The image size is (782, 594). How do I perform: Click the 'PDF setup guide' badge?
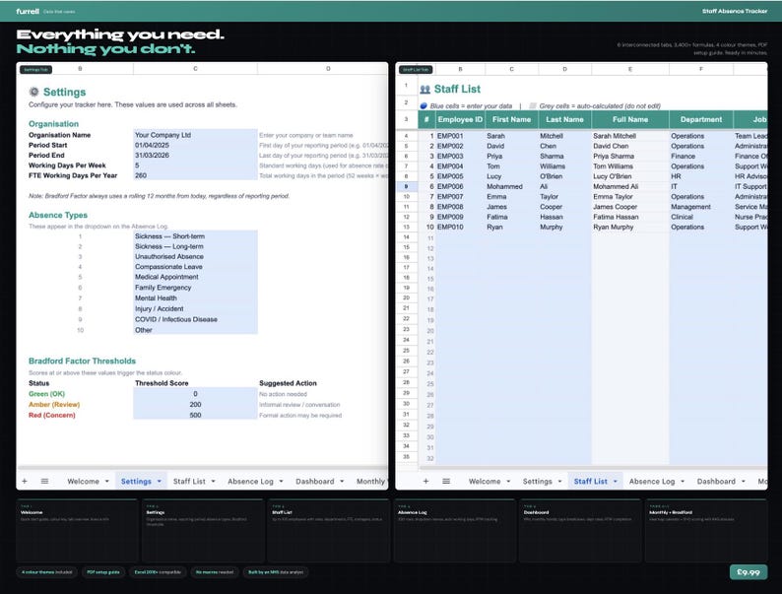103,572
